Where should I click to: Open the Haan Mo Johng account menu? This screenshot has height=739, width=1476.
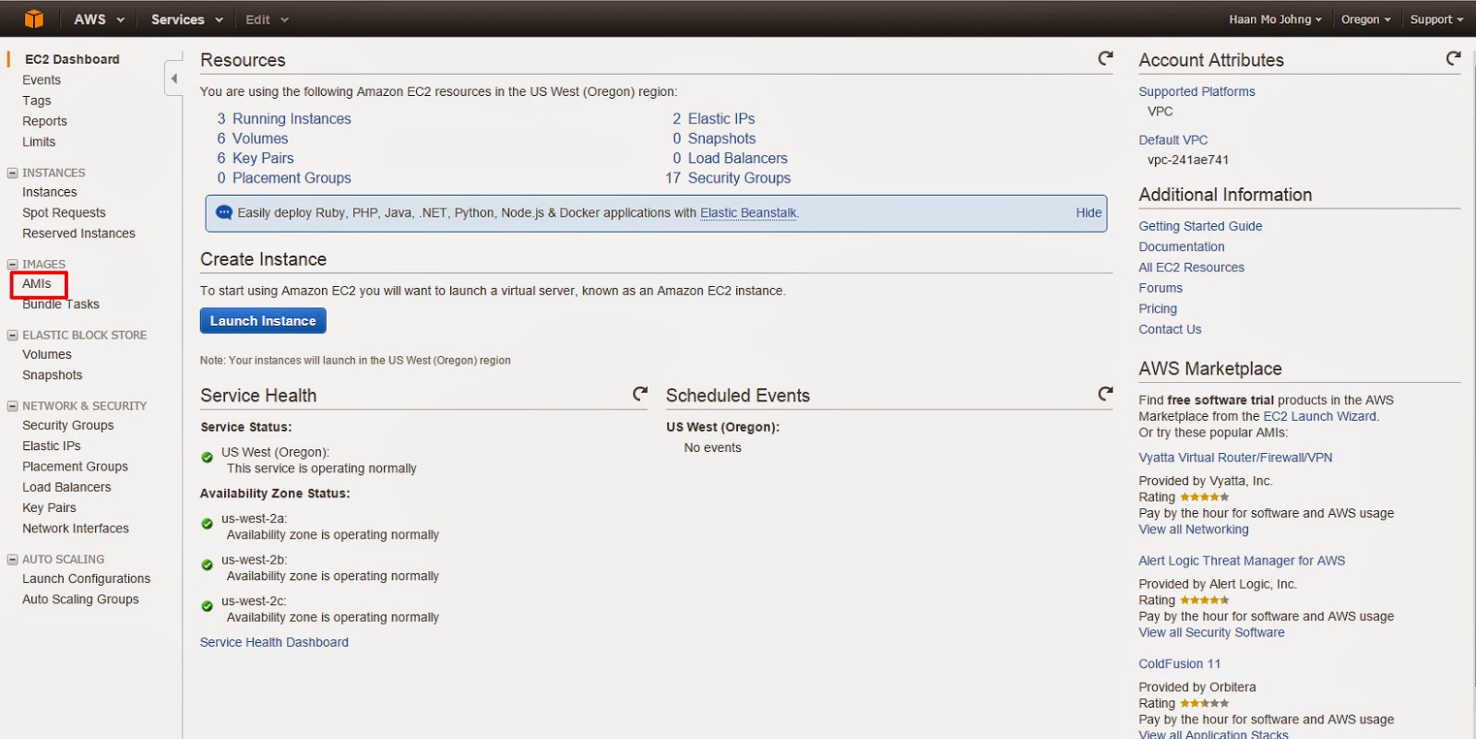(x=1275, y=19)
